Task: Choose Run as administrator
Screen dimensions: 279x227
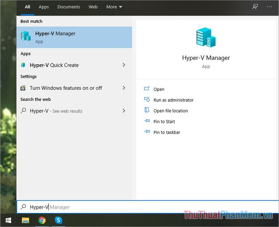Action: tap(173, 100)
